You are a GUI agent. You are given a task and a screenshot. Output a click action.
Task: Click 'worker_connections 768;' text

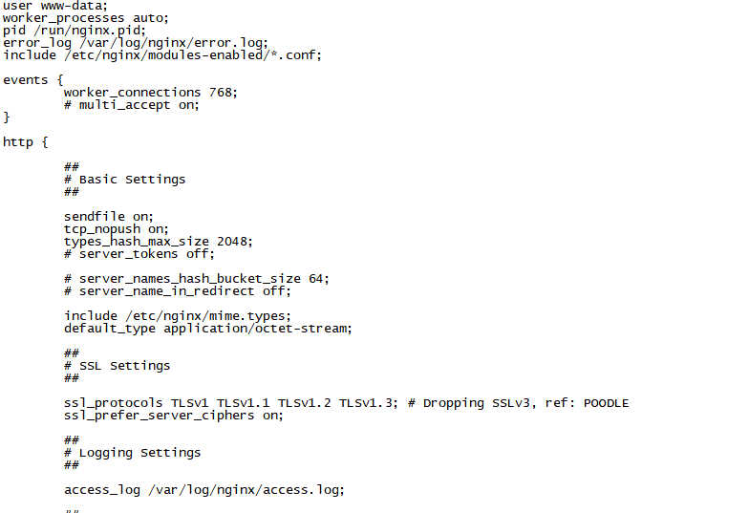[x=150, y=93]
